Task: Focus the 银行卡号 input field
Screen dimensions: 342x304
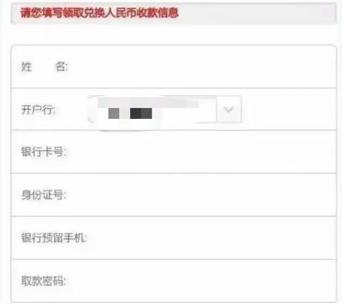Action: 201,152
